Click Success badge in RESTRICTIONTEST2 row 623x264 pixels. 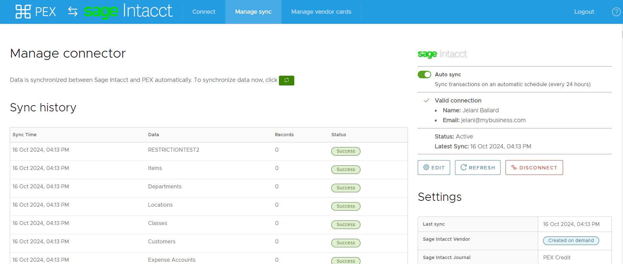[346, 151]
